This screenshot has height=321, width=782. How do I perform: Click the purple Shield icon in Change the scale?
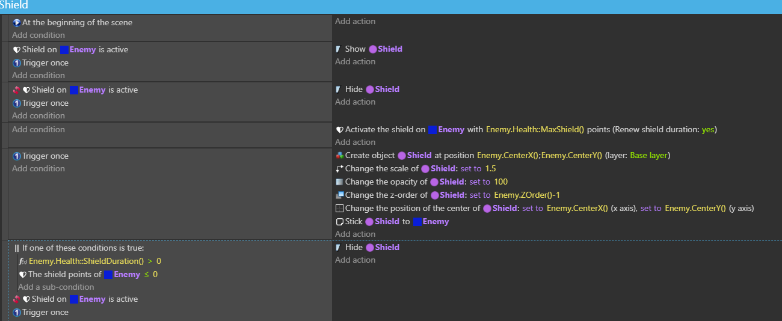pos(425,168)
